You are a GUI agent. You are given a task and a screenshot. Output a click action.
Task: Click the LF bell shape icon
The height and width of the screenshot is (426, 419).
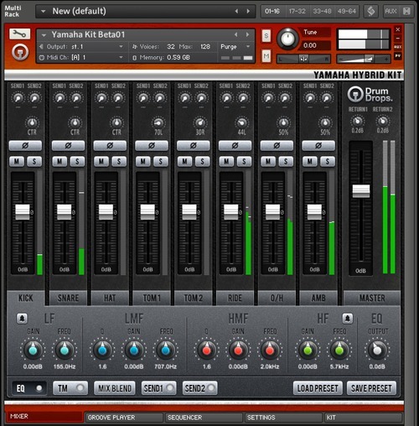[22, 319]
